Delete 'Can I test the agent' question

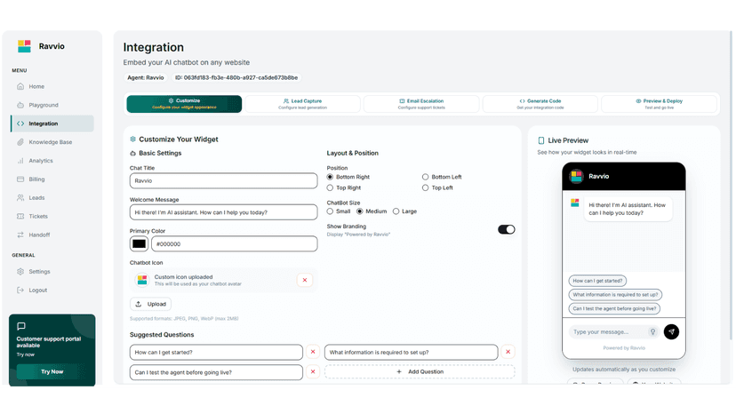click(x=313, y=371)
